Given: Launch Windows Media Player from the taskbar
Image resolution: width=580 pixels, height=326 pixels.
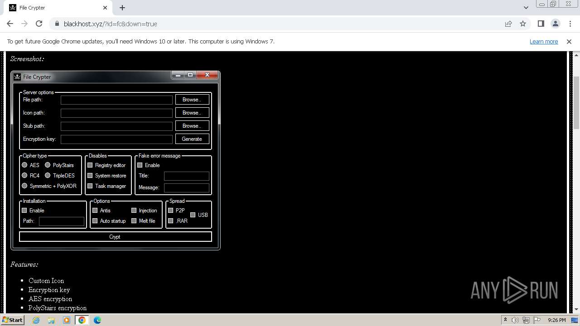Looking at the screenshot, I should pos(67,320).
